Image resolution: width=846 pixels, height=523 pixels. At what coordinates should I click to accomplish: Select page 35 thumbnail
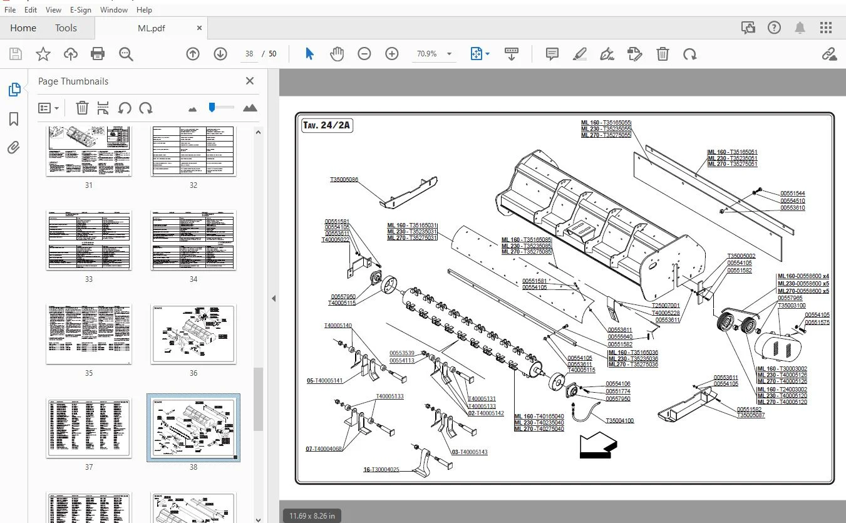[89, 334]
